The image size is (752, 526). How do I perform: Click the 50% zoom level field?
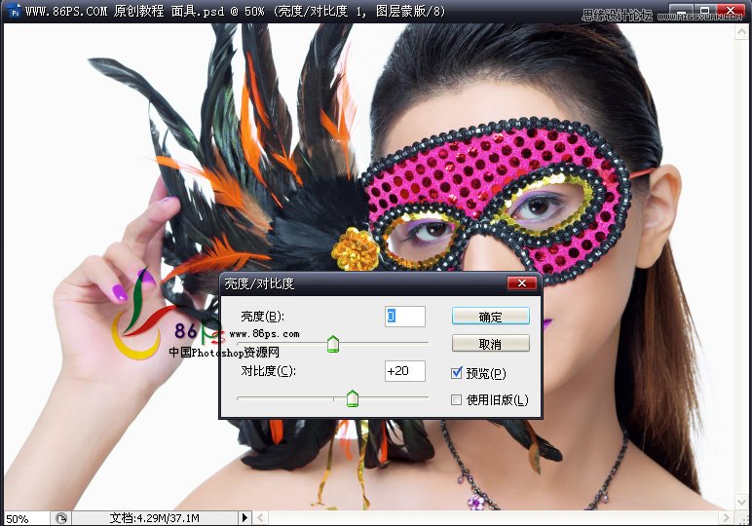click(26, 518)
